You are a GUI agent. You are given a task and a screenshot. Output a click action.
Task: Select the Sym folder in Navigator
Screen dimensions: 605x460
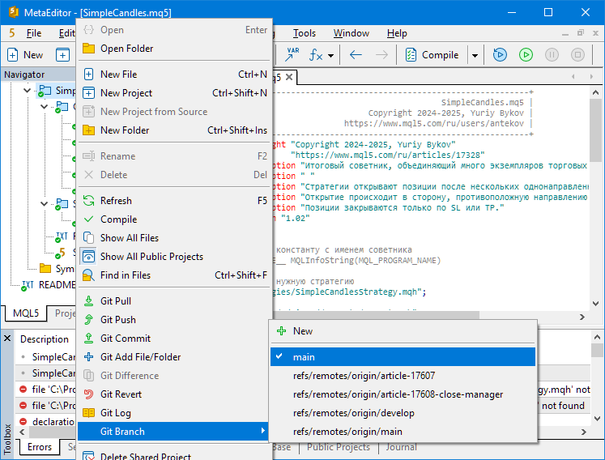57,269
